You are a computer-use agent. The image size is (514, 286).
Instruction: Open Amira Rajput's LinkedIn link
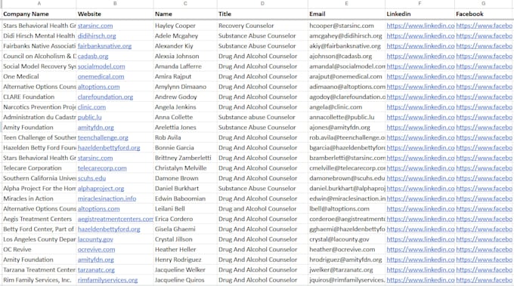coord(420,76)
